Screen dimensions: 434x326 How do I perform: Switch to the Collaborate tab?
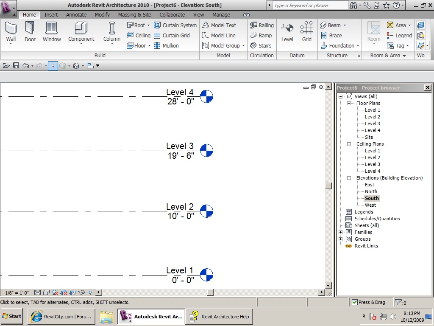click(172, 15)
